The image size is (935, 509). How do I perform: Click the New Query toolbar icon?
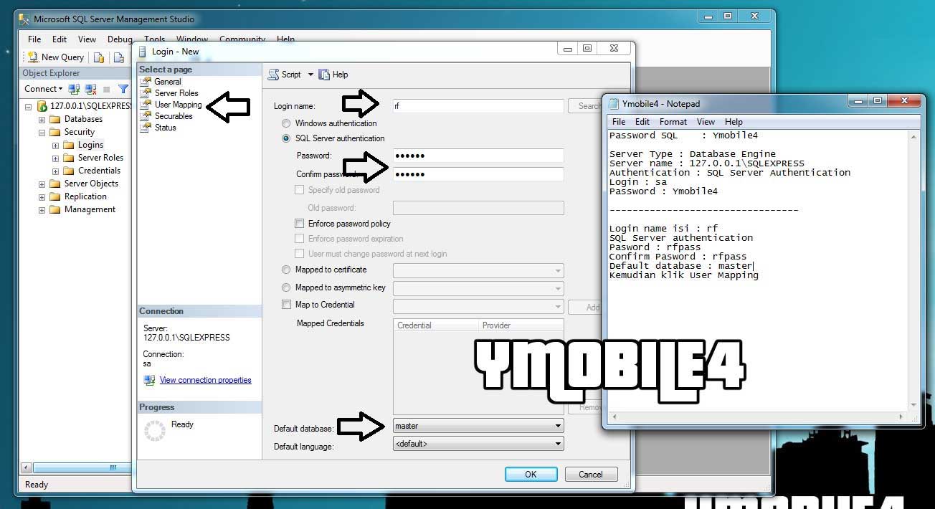[33, 57]
